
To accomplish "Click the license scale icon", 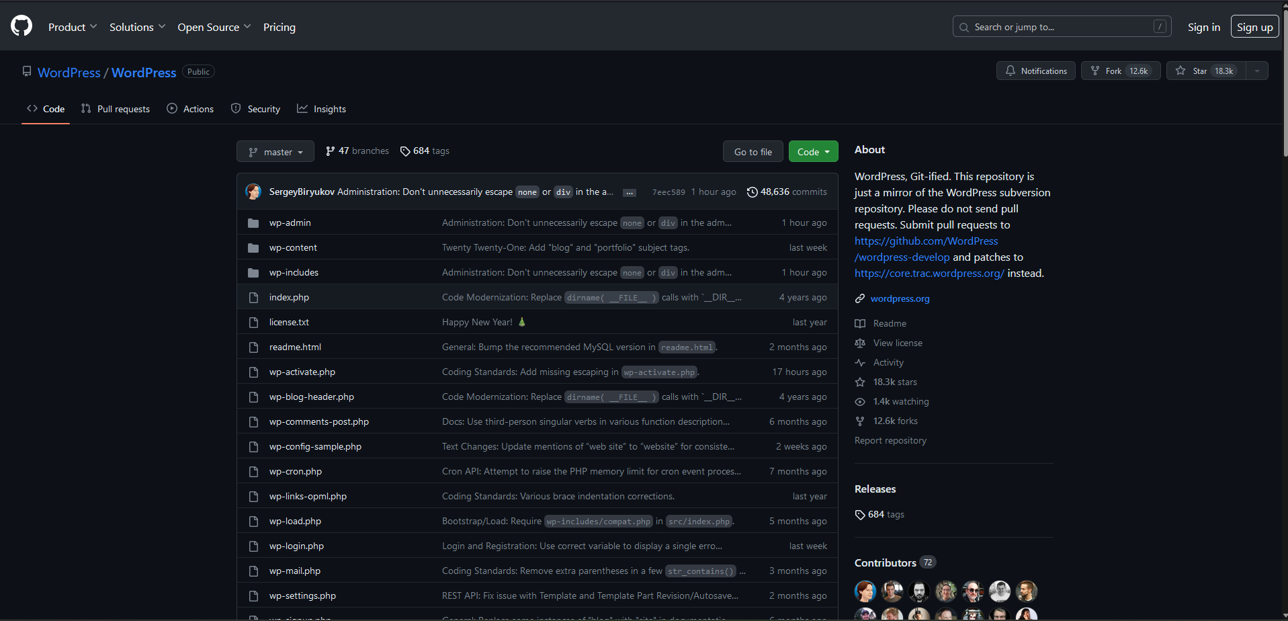I will (x=860, y=343).
